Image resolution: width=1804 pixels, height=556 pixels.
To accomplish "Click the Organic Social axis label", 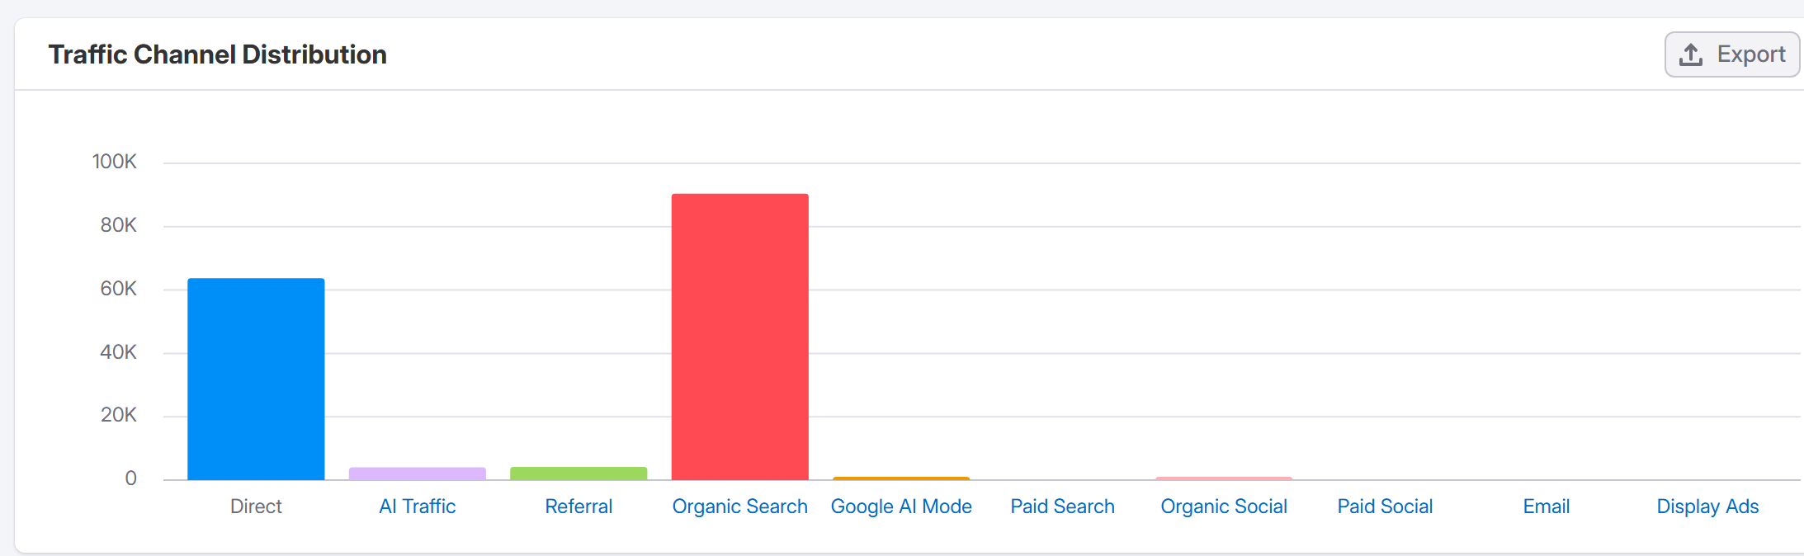I will point(1224,507).
